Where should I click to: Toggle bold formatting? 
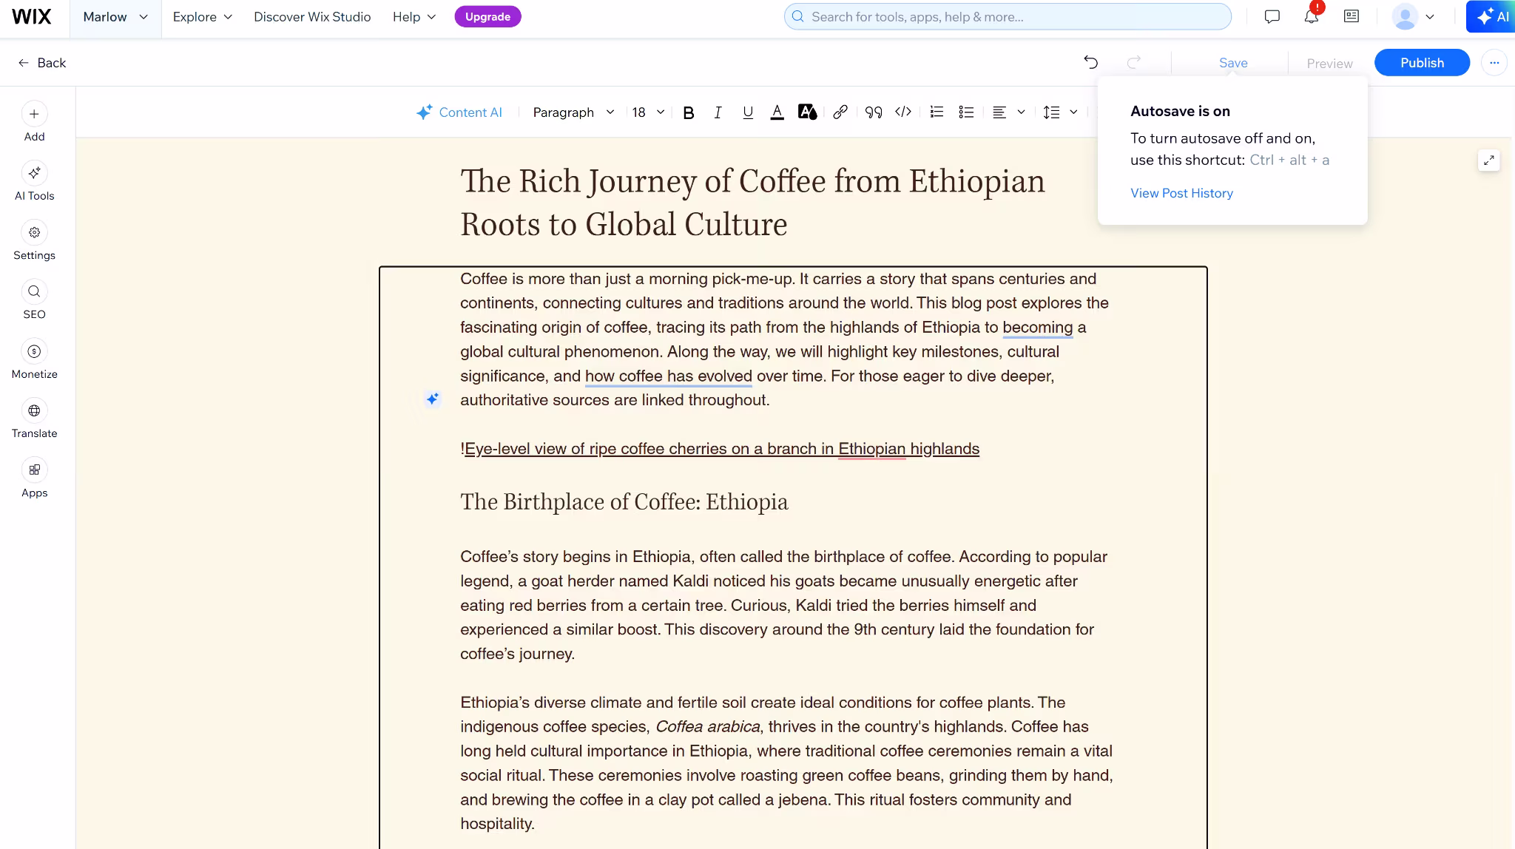coord(688,112)
